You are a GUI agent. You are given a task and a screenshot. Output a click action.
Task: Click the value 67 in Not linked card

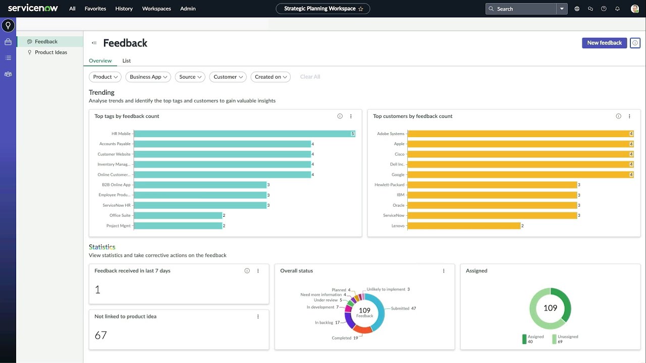tap(101, 335)
